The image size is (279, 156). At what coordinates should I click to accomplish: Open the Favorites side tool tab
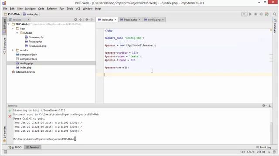click(4, 133)
